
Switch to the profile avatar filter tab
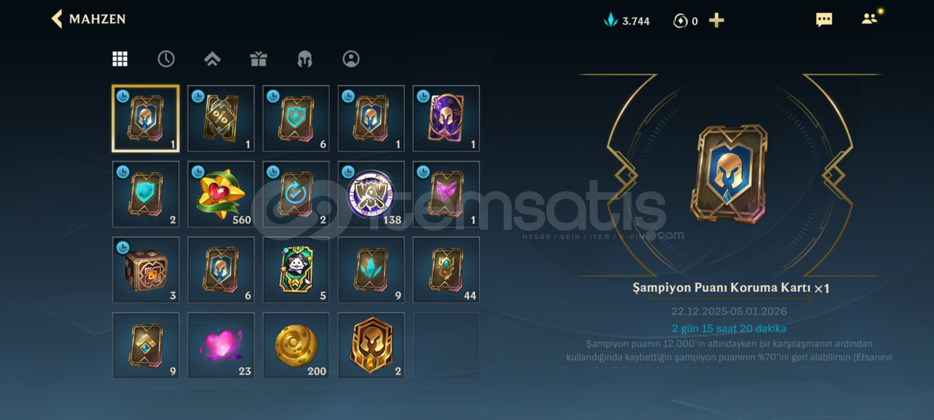coord(351,59)
